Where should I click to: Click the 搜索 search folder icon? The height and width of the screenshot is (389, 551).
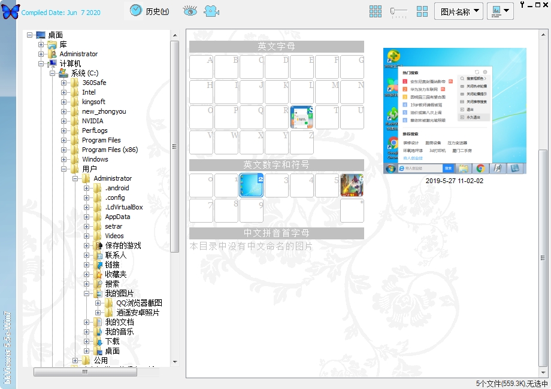(x=98, y=284)
